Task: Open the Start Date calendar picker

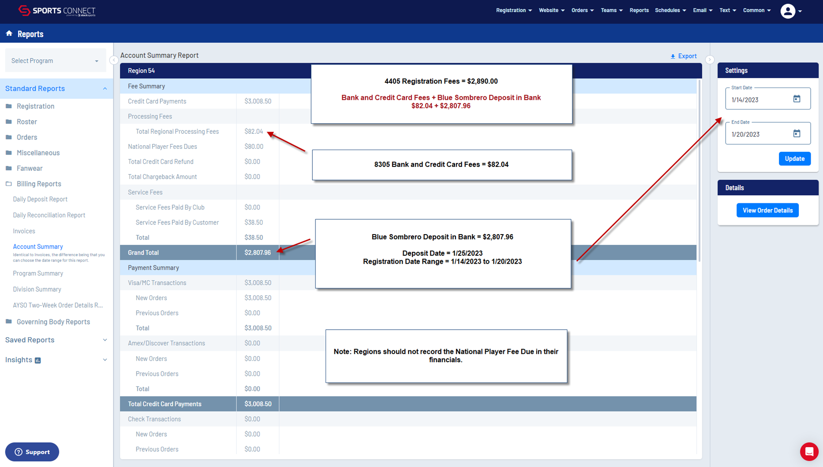Action: coord(797,99)
